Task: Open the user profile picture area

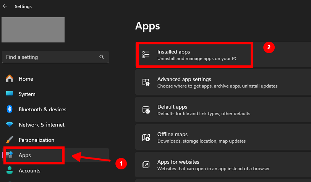Action: click(x=33, y=30)
